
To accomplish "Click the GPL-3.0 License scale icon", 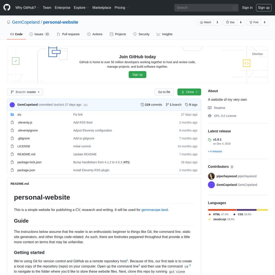I will [210, 116].
